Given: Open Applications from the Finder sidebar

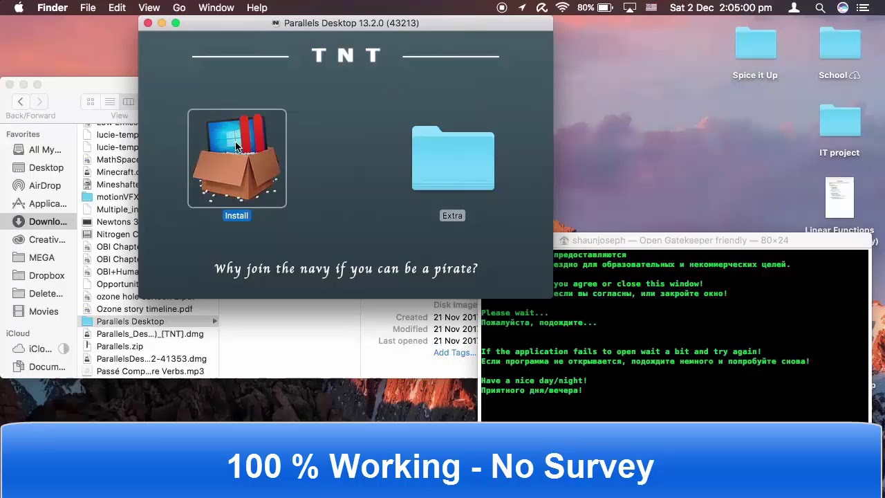Looking at the screenshot, I should click(x=38, y=203).
